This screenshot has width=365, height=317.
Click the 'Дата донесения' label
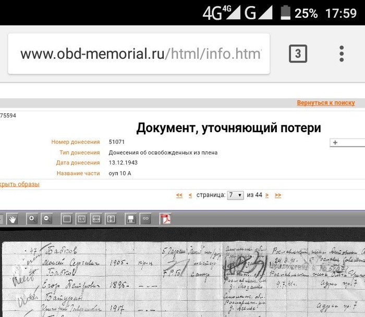78,163
